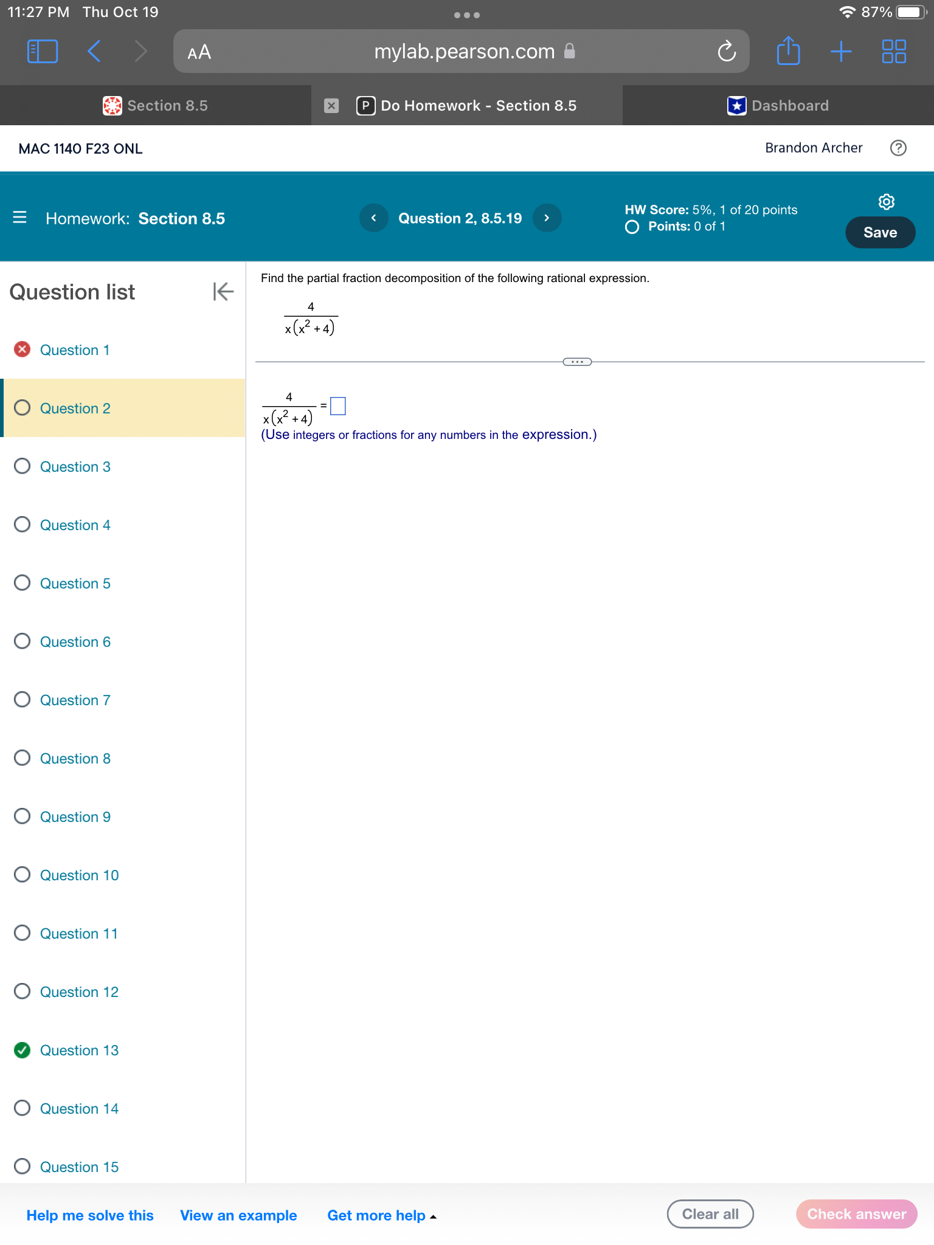This screenshot has width=934, height=1245.
Task: Go to the previous question arrow
Action: (373, 218)
